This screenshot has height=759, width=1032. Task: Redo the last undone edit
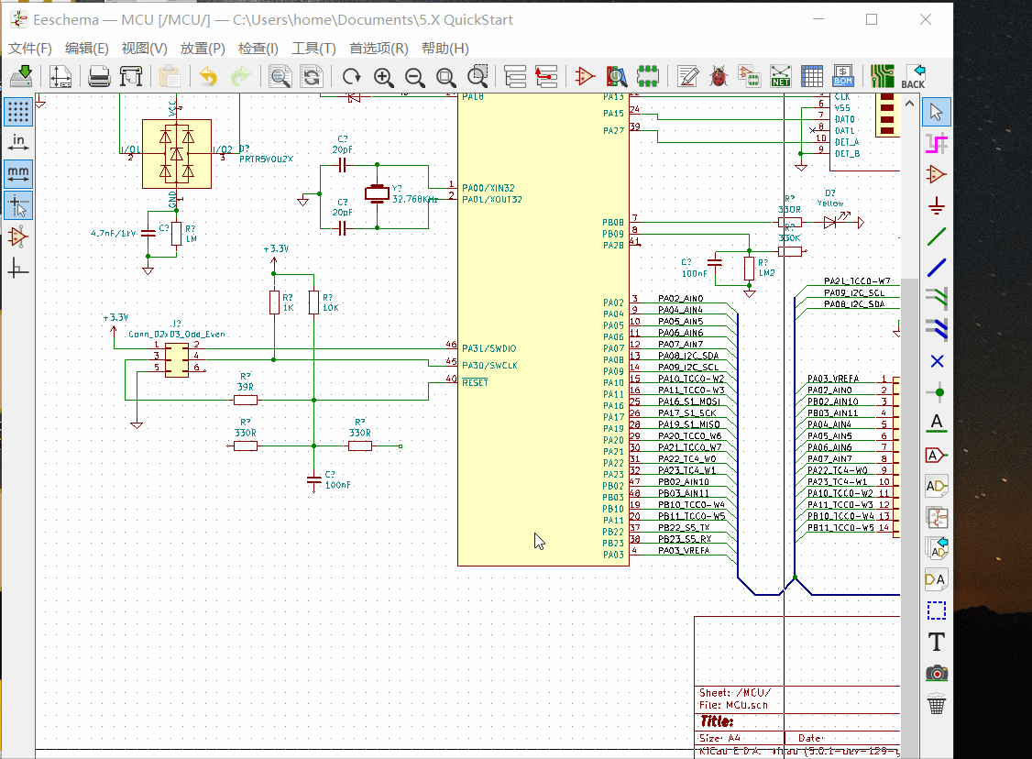(240, 76)
